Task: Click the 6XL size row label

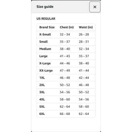Action: click(x=42, y=114)
